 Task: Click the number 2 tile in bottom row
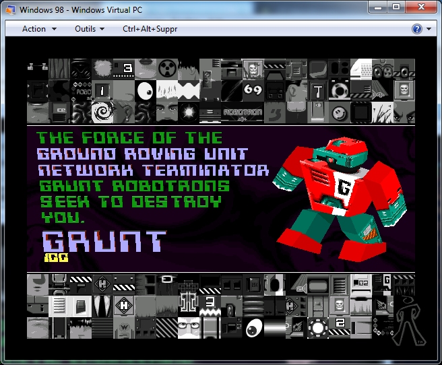(x=340, y=328)
